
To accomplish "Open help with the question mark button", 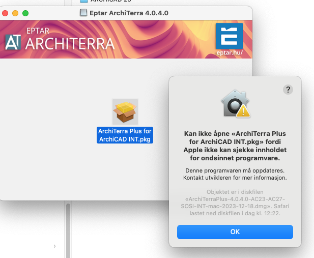I will coord(288,90).
